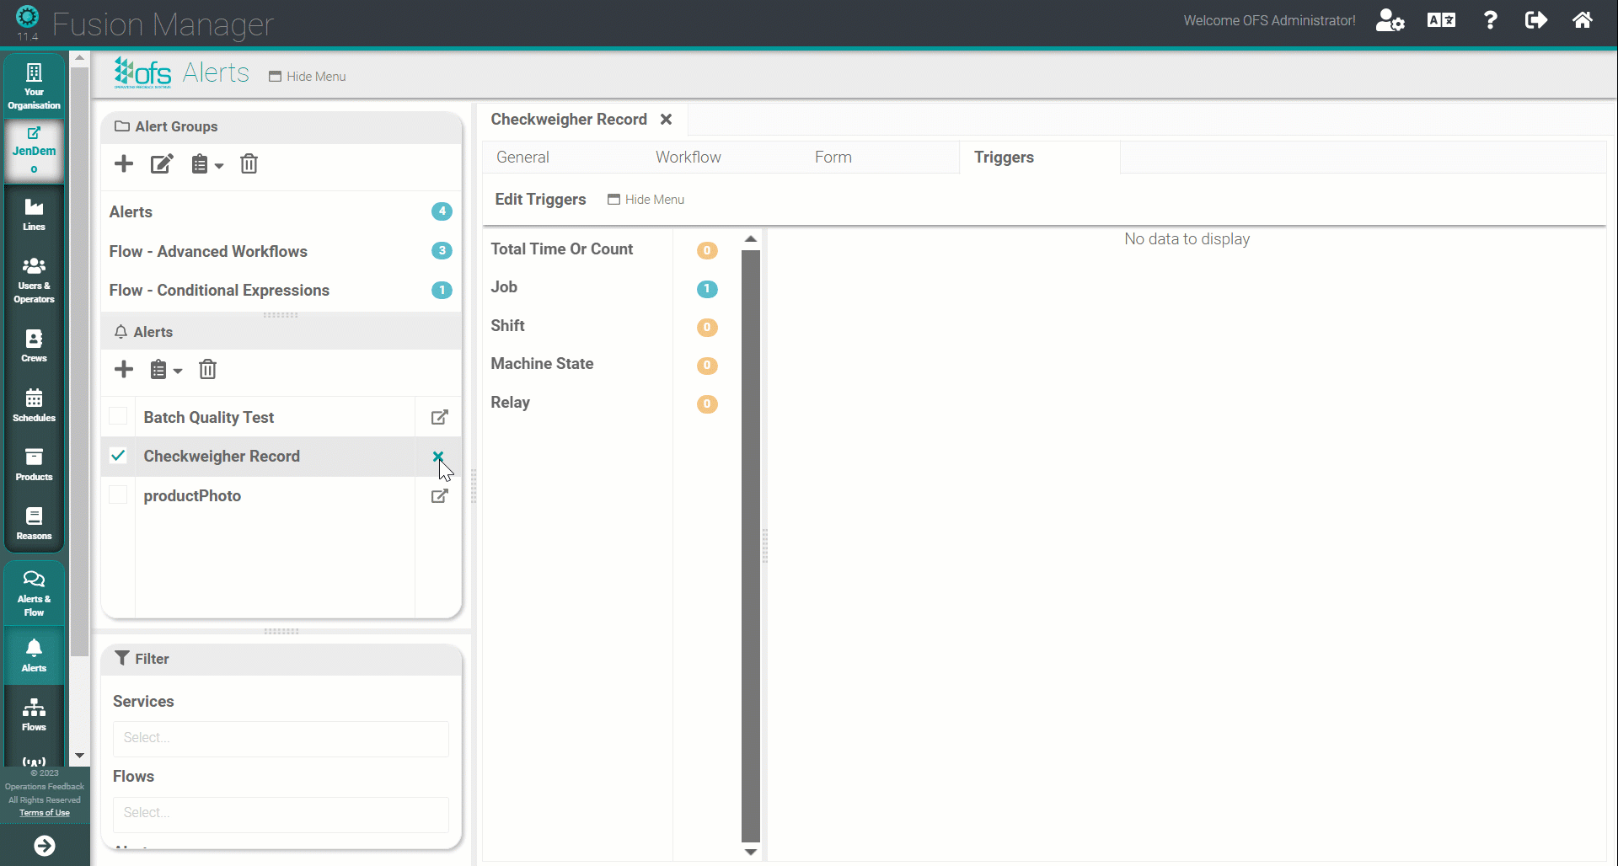The width and height of the screenshot is (1618, 866).
Task: Select the Job trigger type
Action: point(504,287)
